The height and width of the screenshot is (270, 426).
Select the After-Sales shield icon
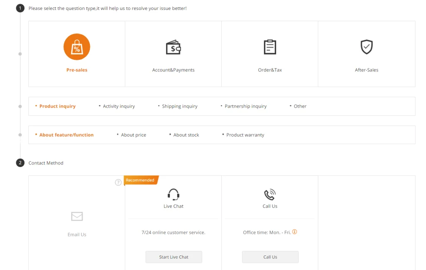click(x=367, y=47)
